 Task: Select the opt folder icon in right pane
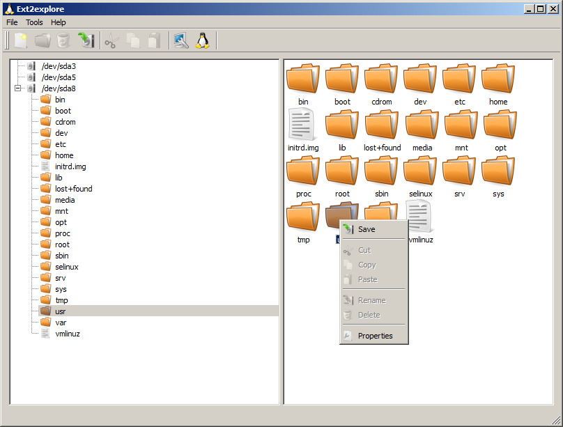pyautogui.click(x=500, y=124)
